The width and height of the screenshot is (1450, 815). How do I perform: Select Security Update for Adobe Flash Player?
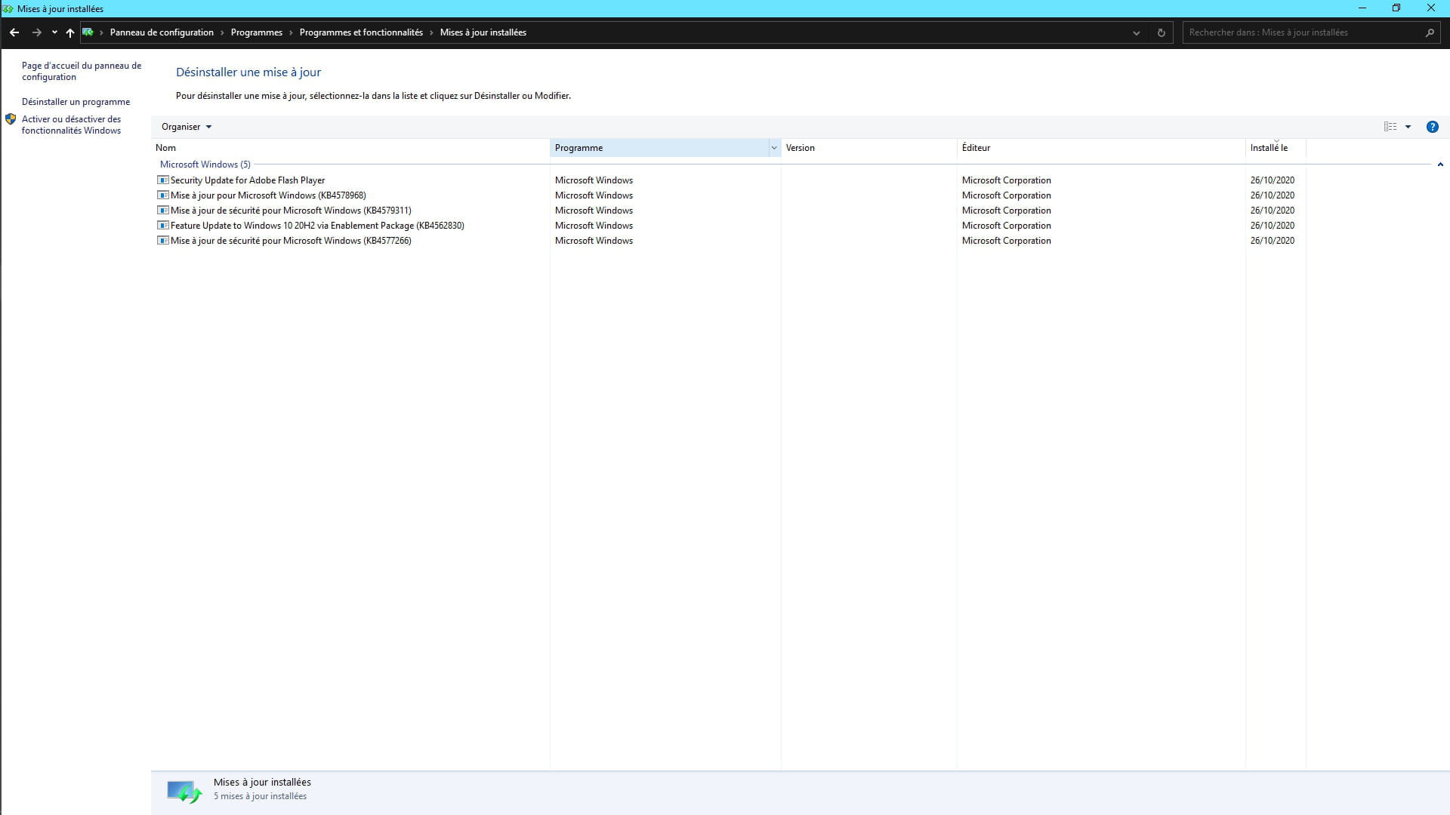pyautogui.click(x=248, y=180)
